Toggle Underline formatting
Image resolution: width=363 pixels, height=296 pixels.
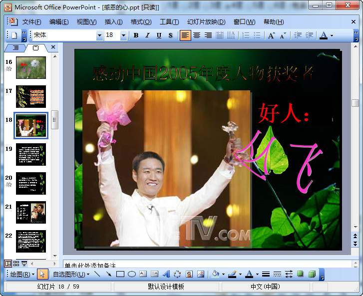[159, 35]
